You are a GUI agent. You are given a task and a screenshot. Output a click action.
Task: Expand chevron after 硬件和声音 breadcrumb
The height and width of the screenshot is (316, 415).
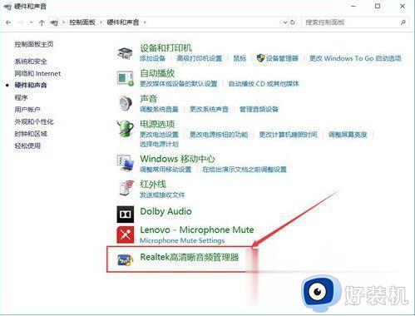(x=145, y=22)
